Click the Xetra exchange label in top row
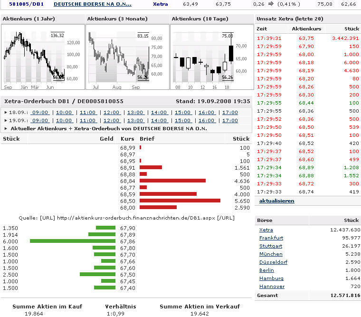Viewport: 361px width, 317px height. coord(160,4)
